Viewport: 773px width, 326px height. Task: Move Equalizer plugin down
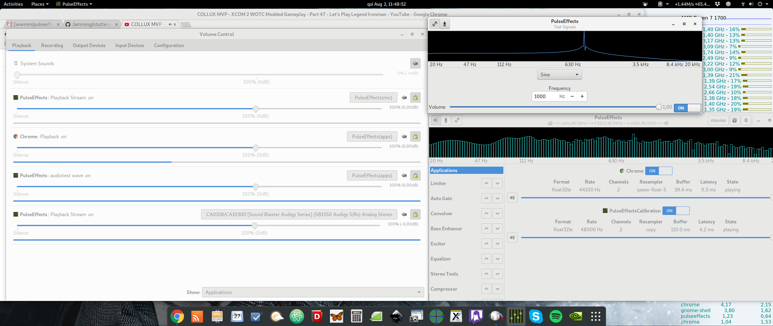497,259
